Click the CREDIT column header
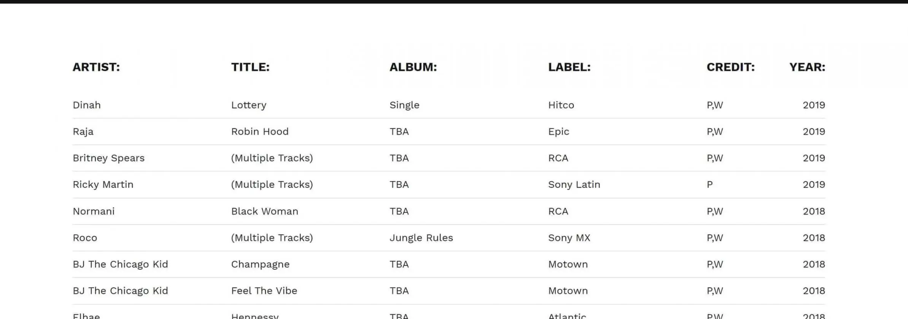 coord(730,67)
